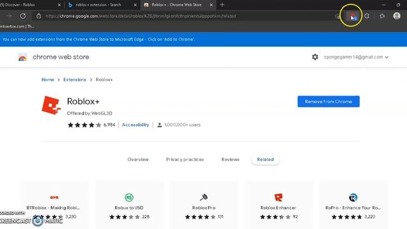The image size is (407, 229).
Task: Click the forward navigation arrow
Action: point(9,16)
